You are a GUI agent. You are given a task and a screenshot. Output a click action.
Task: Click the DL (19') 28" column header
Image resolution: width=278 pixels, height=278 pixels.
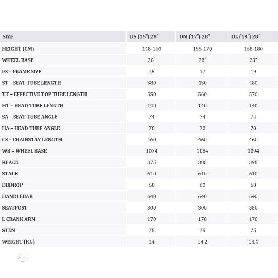point(246,36)
